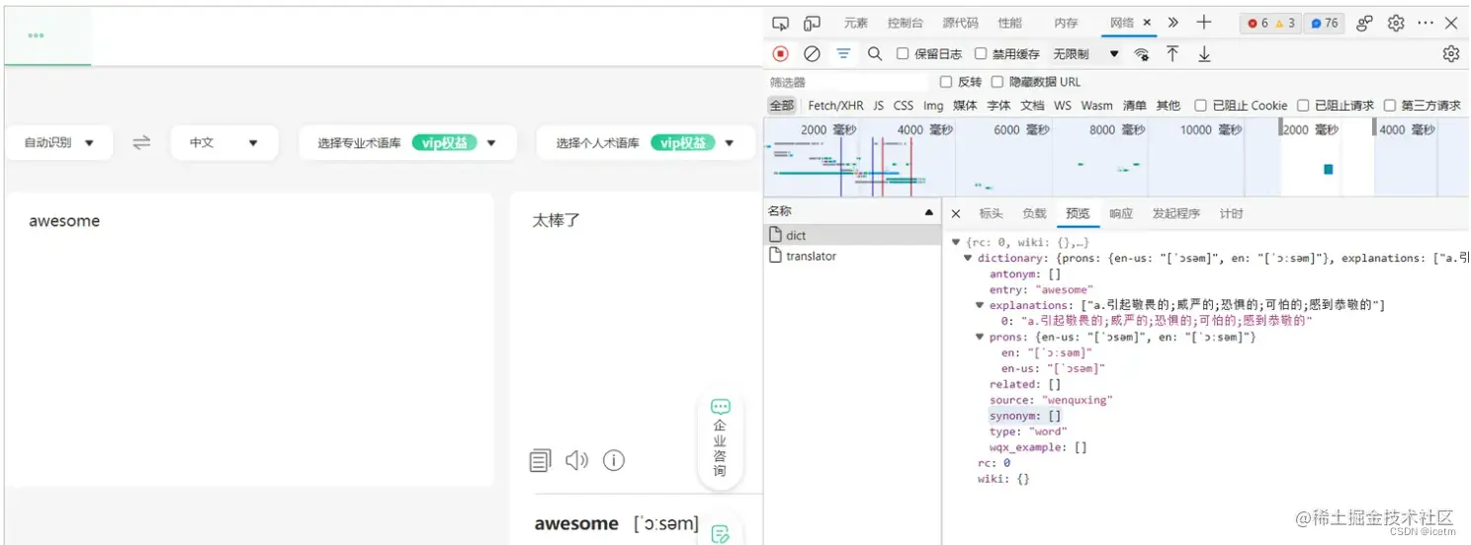
Task: Open 无限制 throttling dropdown
Action: pyautogui.click(x=1086, y=54)
